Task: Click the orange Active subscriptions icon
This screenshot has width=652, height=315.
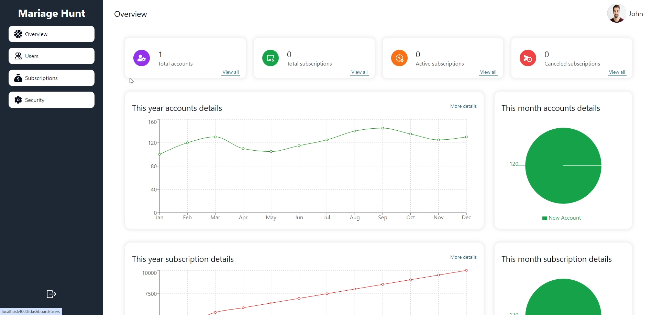Action: click(x=399, y=58)
